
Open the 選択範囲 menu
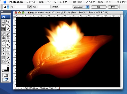(77, 2)
